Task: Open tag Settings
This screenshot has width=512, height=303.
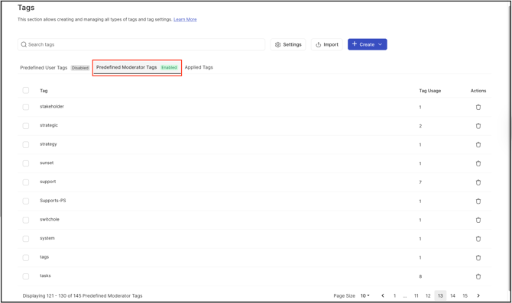Action: click(x=288, y=44)
